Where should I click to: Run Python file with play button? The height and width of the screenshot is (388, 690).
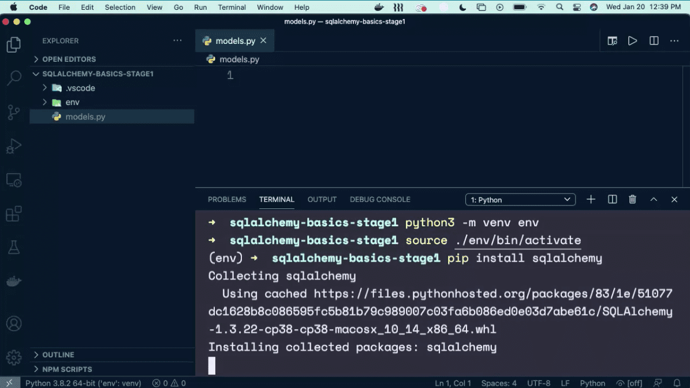pyautogui.click(x=632, y=41)
